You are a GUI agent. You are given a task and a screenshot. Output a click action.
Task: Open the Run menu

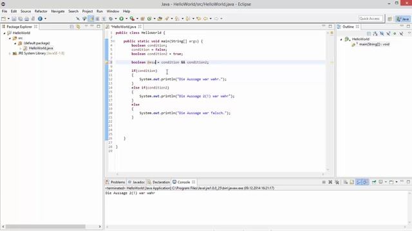click(100, 12)
